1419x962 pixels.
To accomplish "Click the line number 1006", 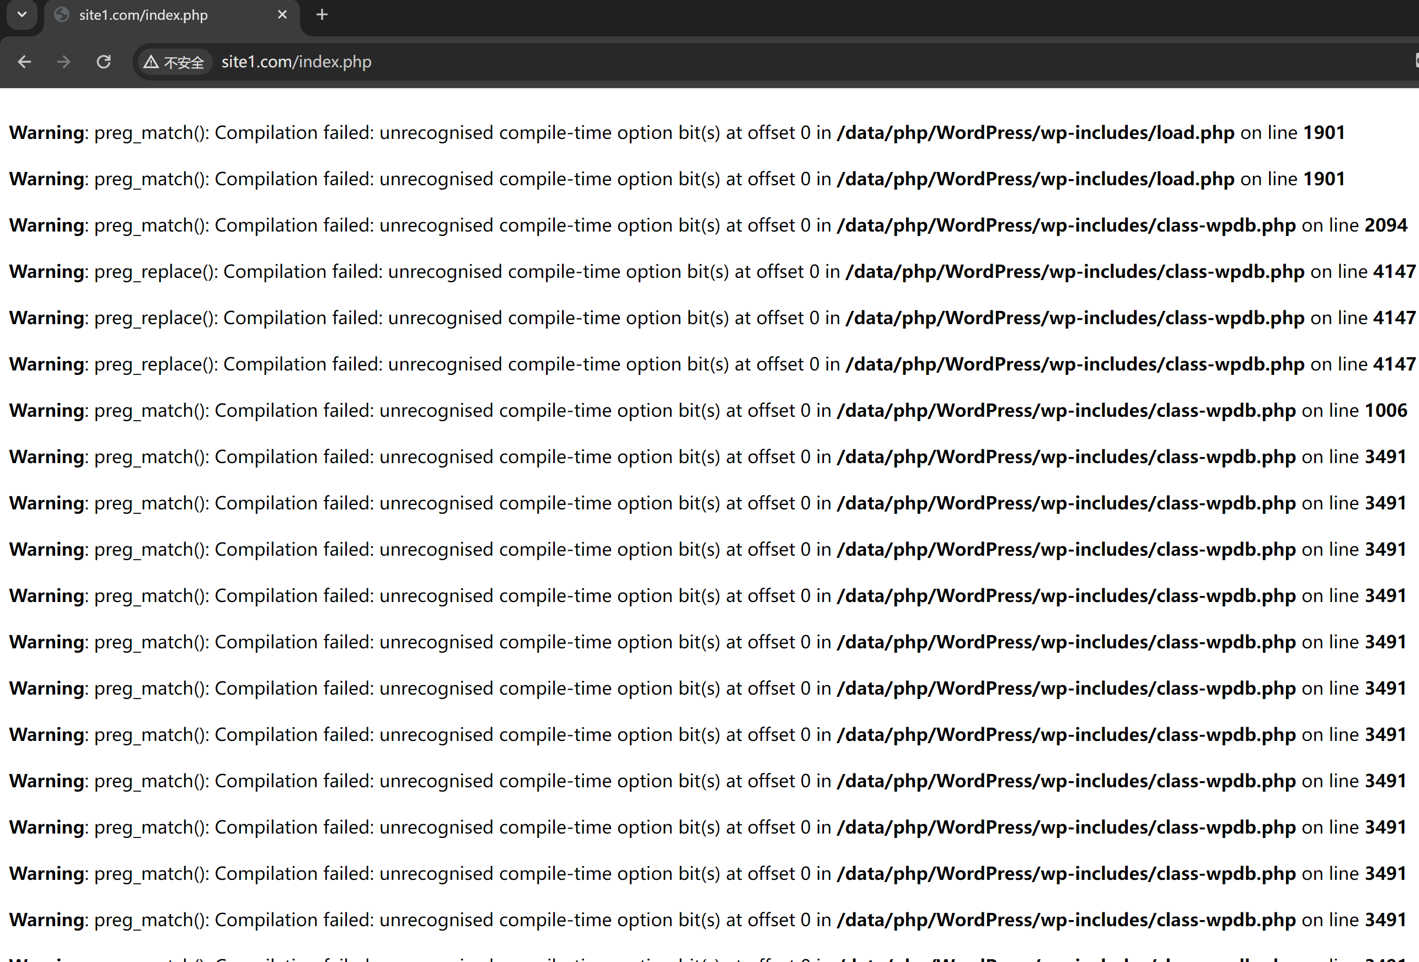I will (x=1385, y=410).
